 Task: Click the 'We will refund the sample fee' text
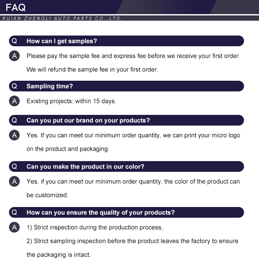(x=92, y=69)
